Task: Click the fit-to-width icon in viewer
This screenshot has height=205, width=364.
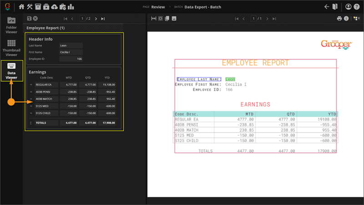Action: (154, 19)
